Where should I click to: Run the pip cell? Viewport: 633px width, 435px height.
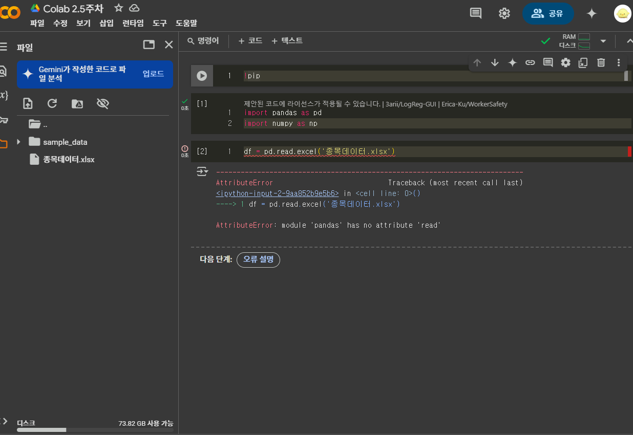pyautogui.click(x=202, y=76)
